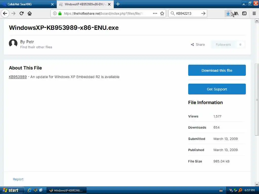Screen dimensions: 259x194
Task: Click the green secure connection padlock
Action: click(60, 13)
